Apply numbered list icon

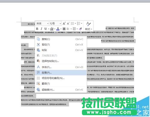tap(79, 24)
